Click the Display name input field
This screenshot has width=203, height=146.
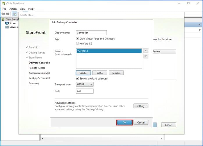91,33
